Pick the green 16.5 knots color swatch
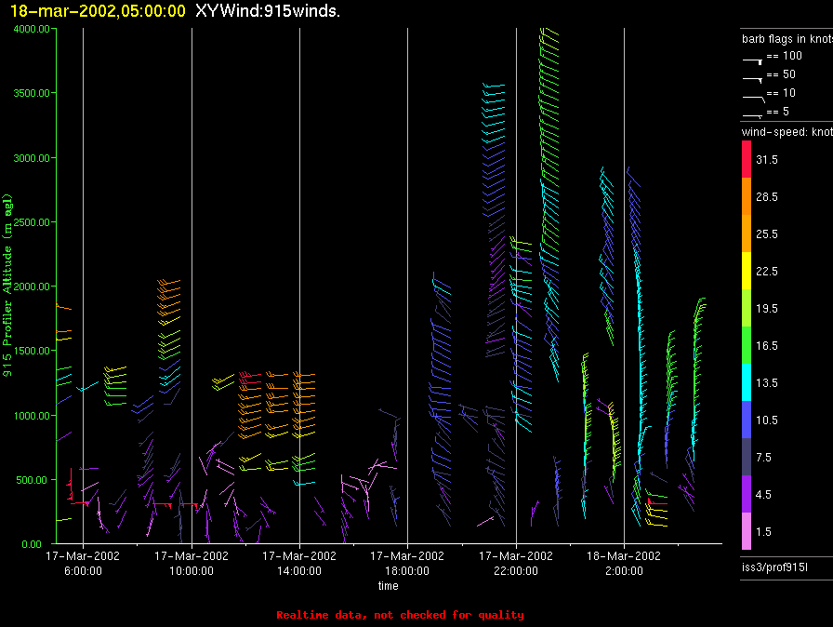Screen dimensions: 833x627 (746, 345)
